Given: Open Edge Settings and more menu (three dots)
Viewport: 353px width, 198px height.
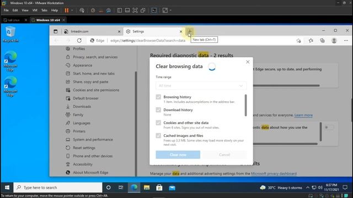Looking at the screenshot, I should [x=346, y=40].
